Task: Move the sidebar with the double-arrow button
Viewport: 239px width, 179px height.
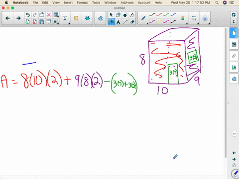Action: [x=235, y=134]
